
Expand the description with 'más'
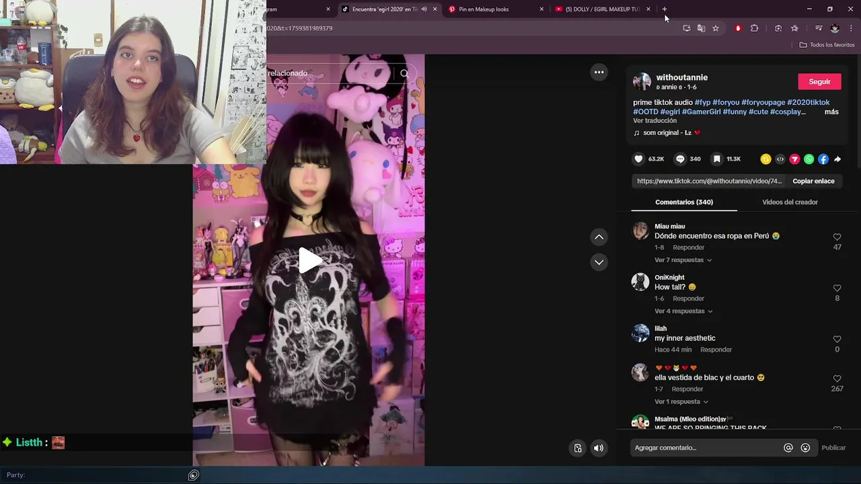click(831, 112)
